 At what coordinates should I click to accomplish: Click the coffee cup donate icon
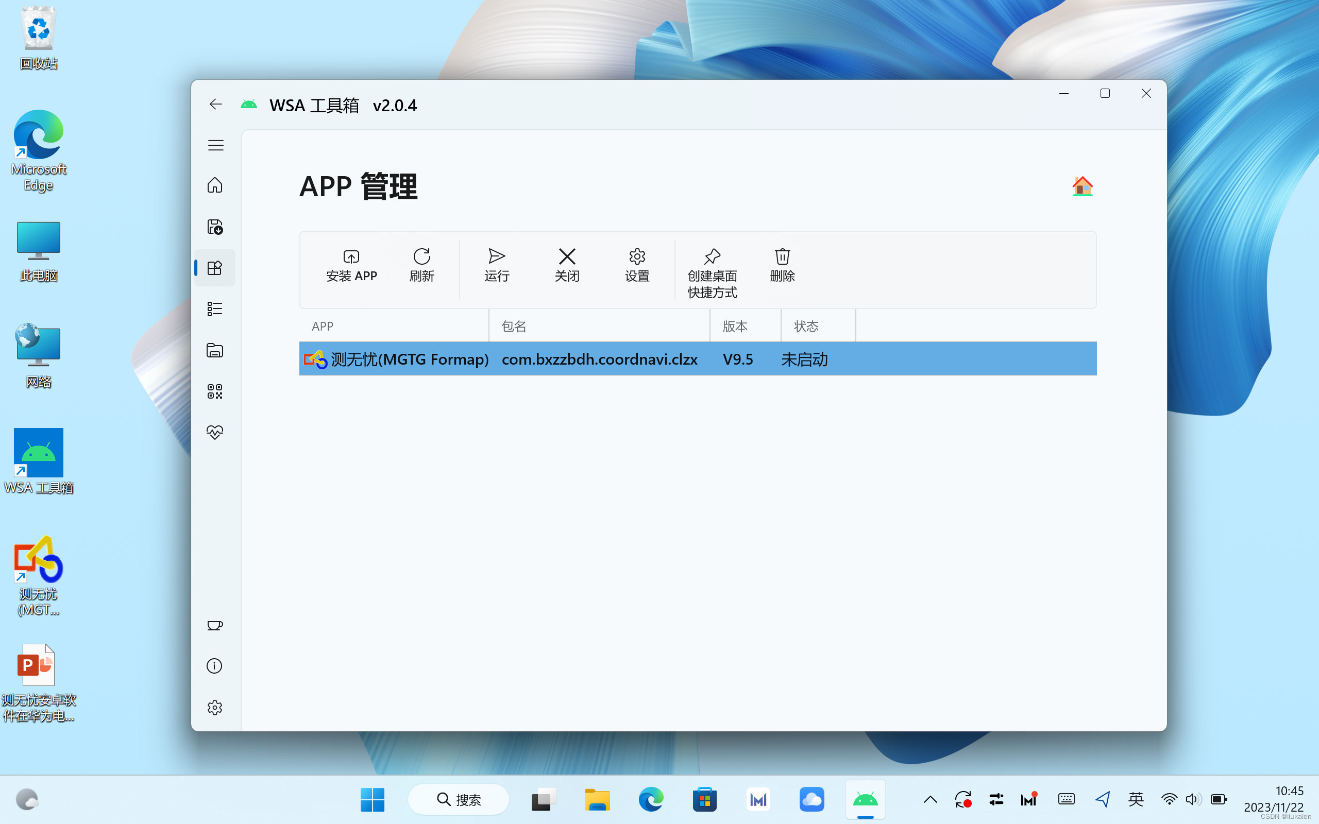tap(215, 625)
